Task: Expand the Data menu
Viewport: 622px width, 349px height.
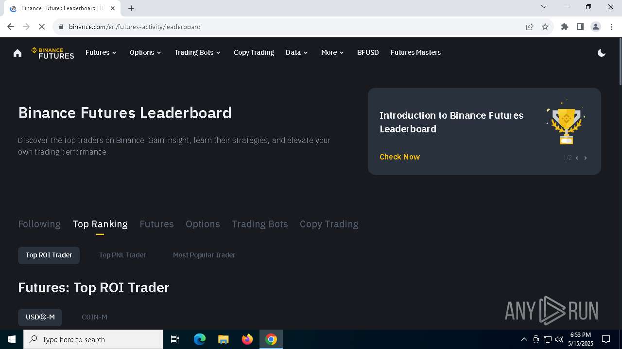Action: coord(297,52)
